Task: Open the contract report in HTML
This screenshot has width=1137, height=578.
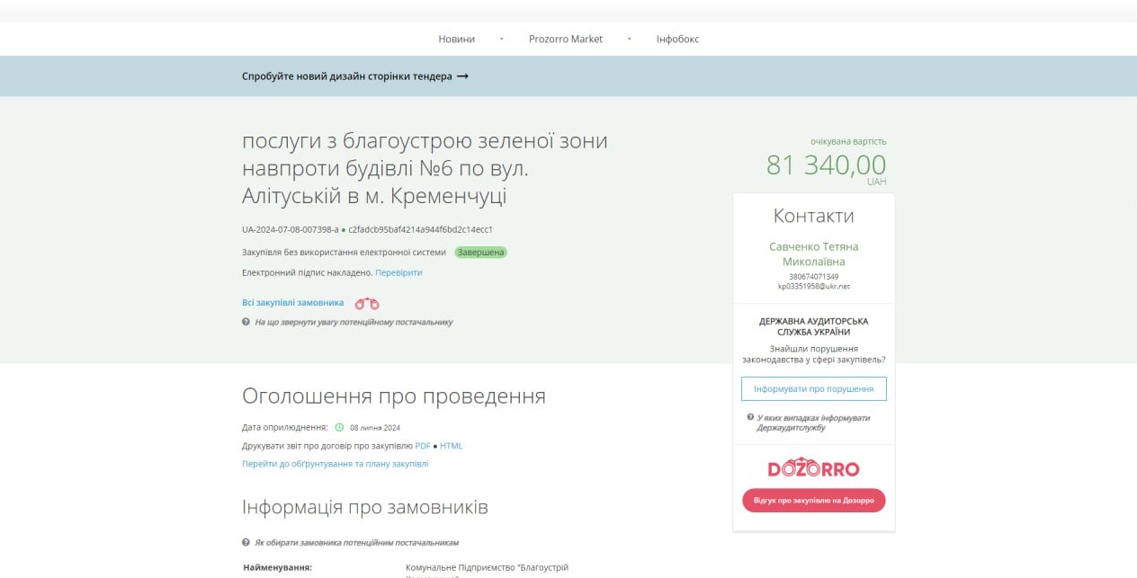Action: pos(451,446)
